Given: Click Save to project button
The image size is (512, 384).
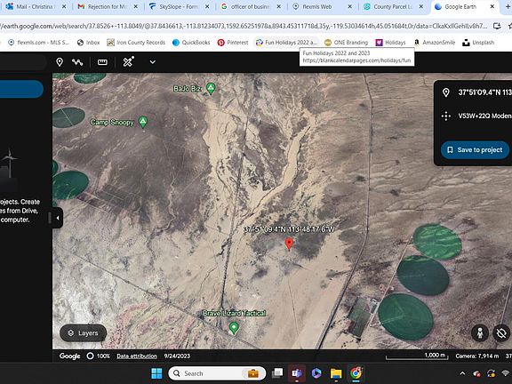Looking at the screenshot, I should 475,150.
